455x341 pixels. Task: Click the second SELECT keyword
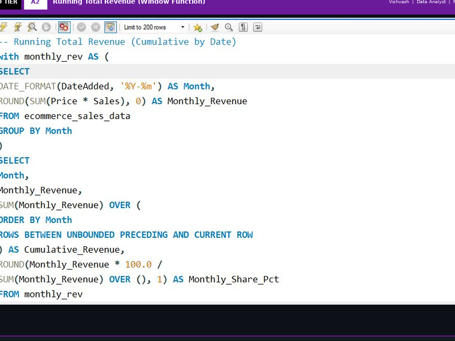point(15,160)
